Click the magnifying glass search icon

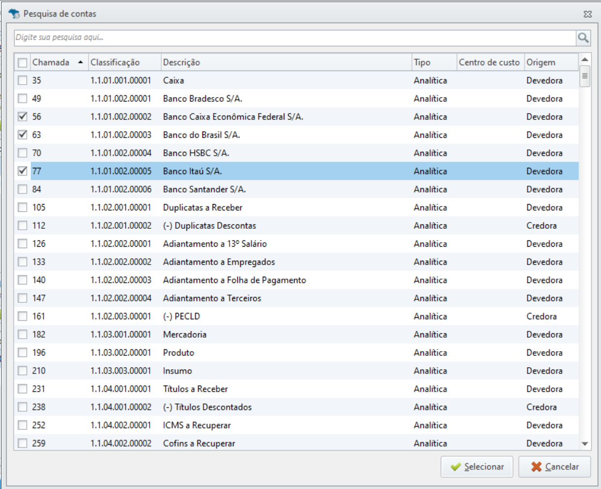pyautogui.click(x=583, y=38)
